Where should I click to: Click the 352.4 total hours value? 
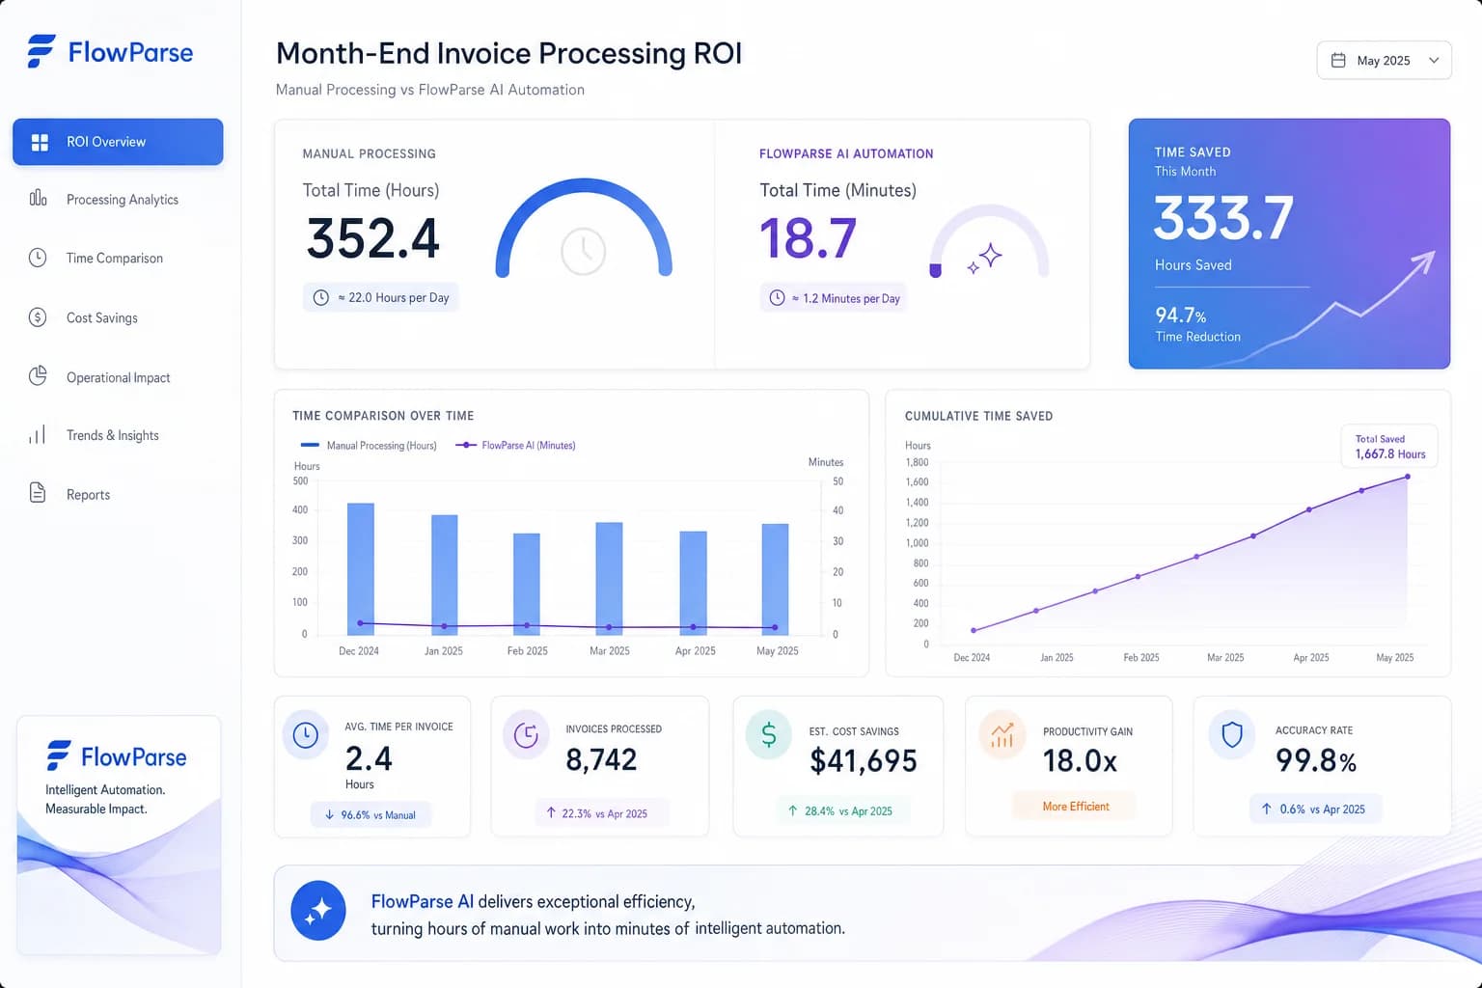click(x=372, y=238)
